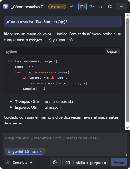Image resolution: width=130 pixels, height=169 pixels.
Task: Click the 'Idea:' bold text
Action: click(8, 34)
